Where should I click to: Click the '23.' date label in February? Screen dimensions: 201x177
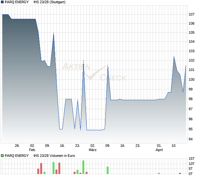[x=77, y=146]
